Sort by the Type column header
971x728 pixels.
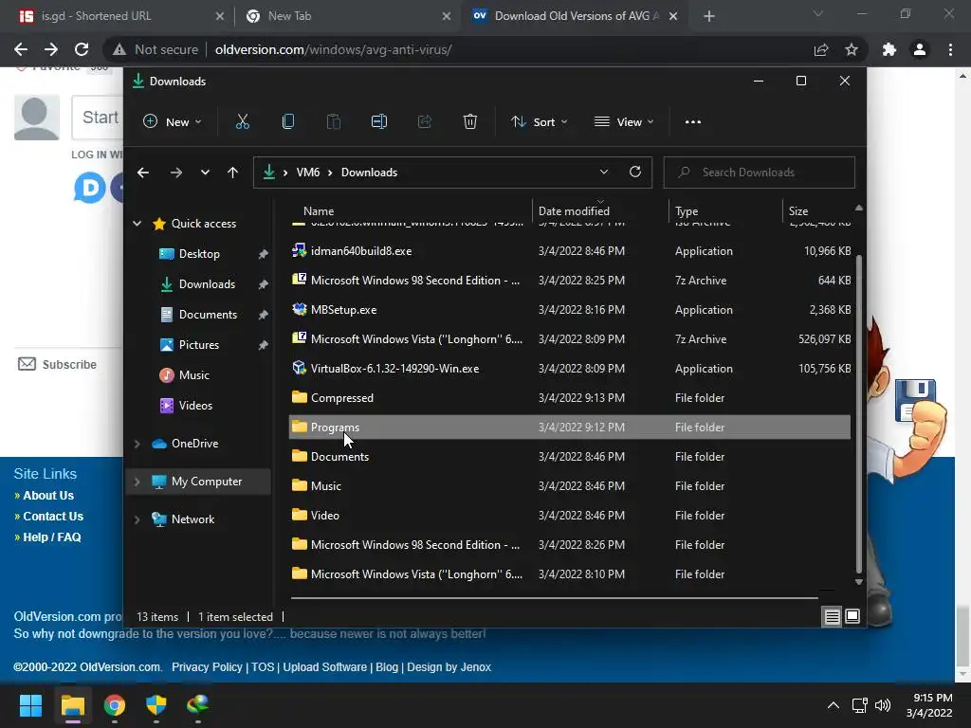click(x=687, y=211)
